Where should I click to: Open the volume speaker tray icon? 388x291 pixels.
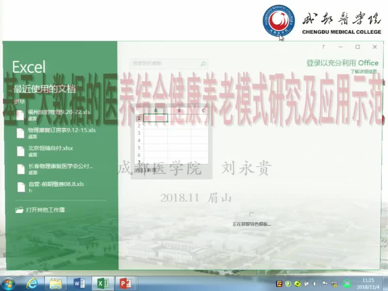pyautogui.click(x=316, y=284)
